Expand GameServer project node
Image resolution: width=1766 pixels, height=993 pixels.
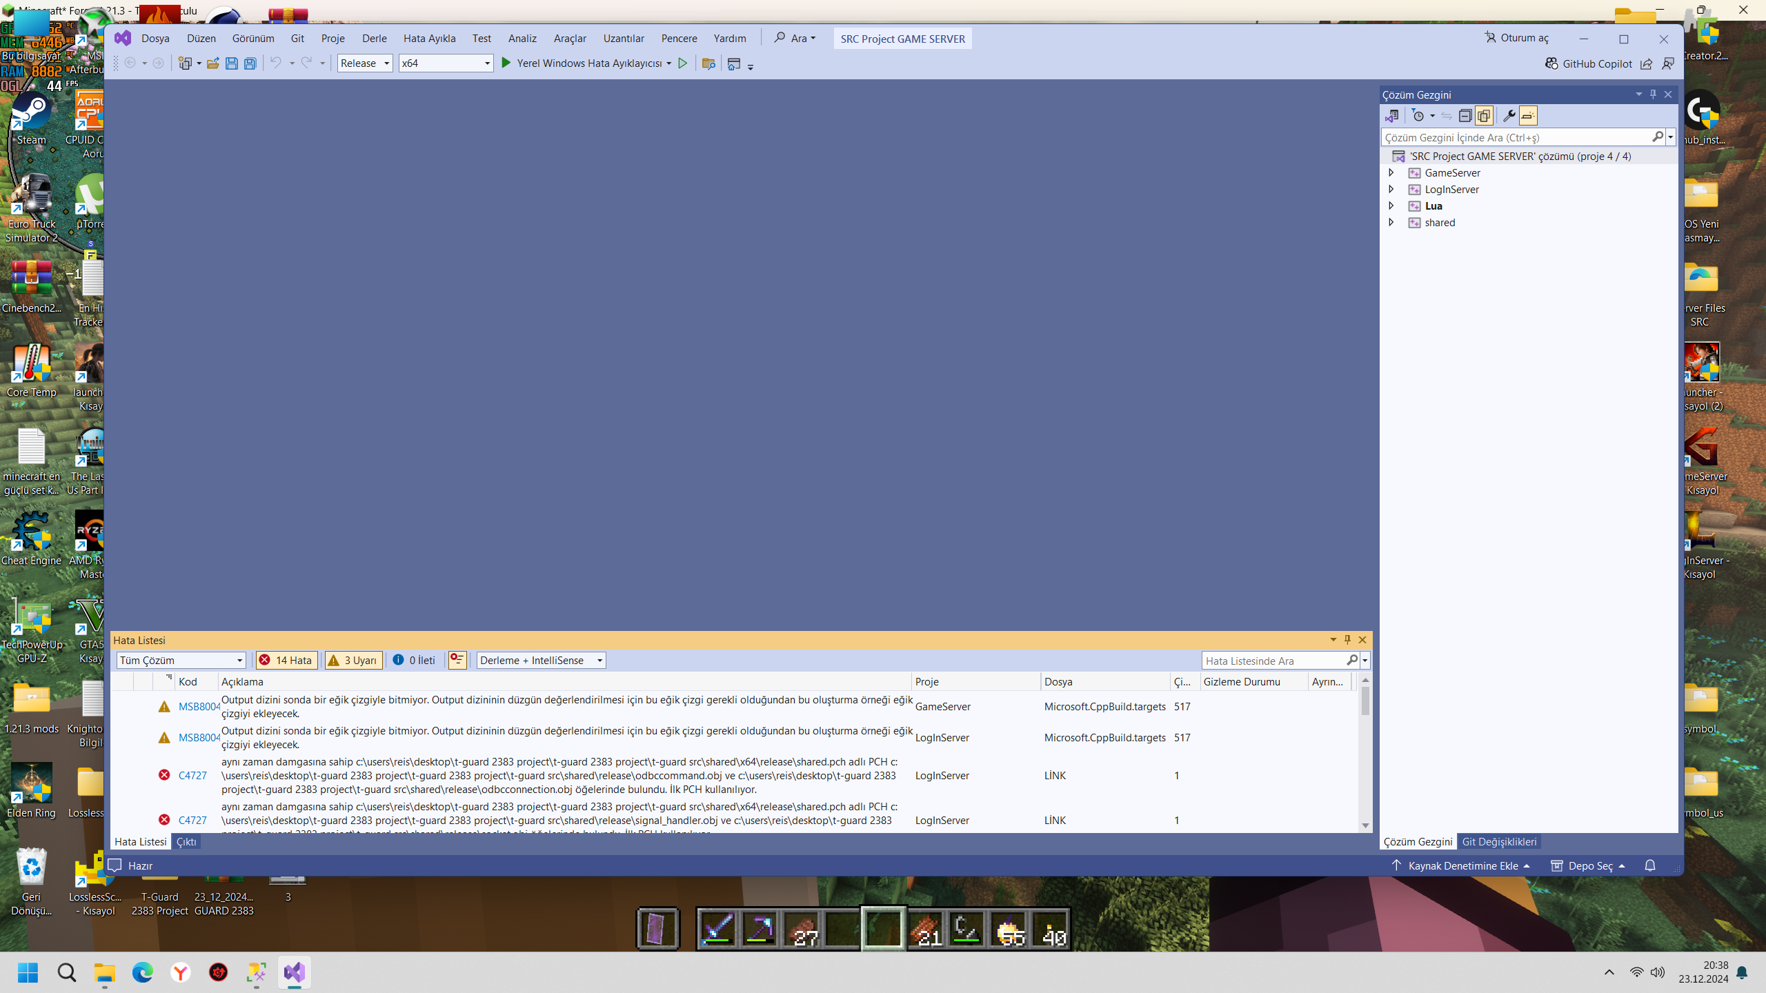point(1391,172)
